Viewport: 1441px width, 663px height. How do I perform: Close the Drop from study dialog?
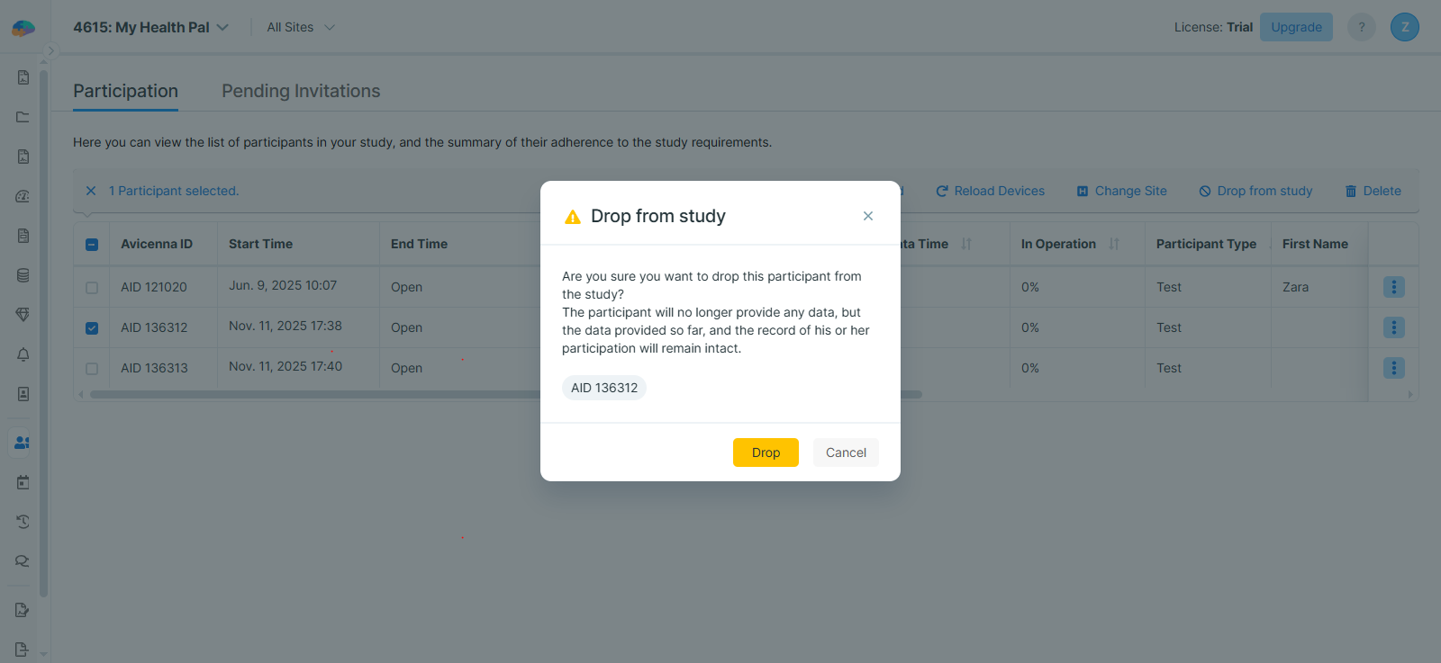click(868, 216)
